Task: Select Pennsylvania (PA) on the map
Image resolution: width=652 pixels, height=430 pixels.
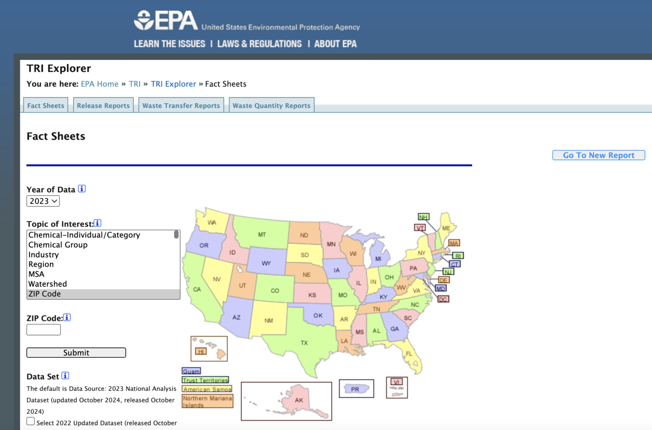Action: 413,268
